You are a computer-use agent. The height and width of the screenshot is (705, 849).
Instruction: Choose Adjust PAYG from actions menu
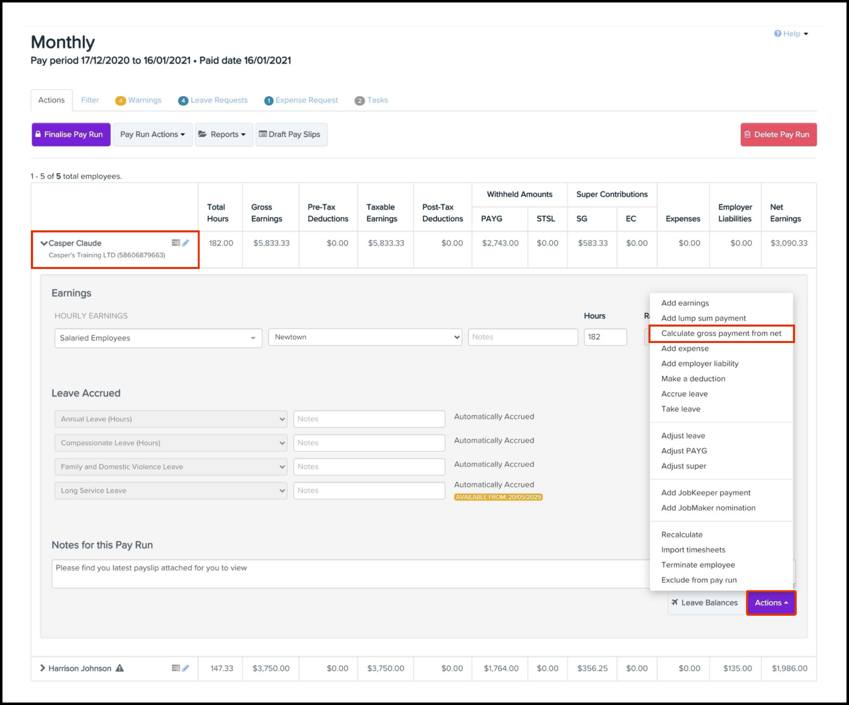[x=684, y=451]
